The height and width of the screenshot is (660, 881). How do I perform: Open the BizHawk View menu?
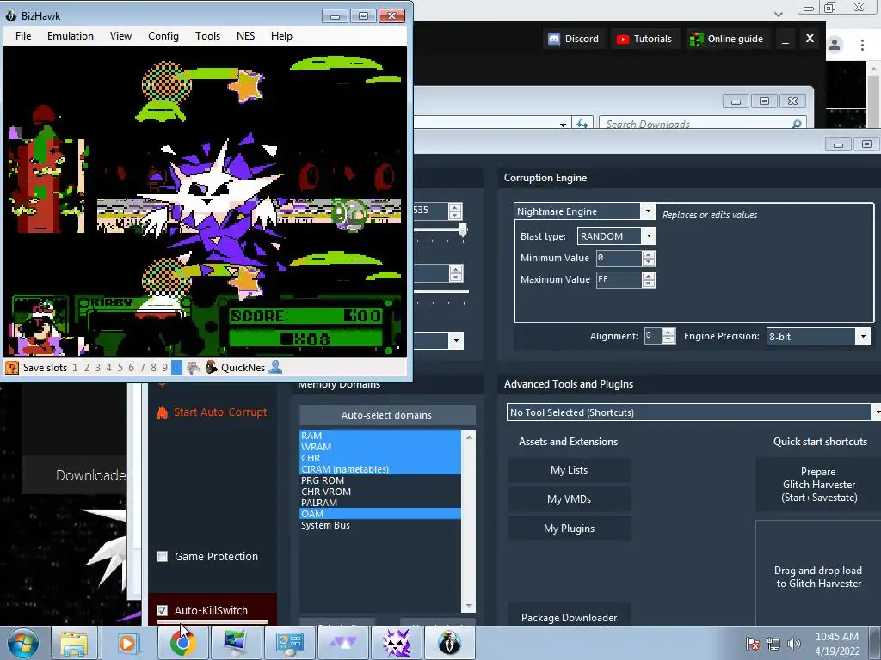coord(120,36)
